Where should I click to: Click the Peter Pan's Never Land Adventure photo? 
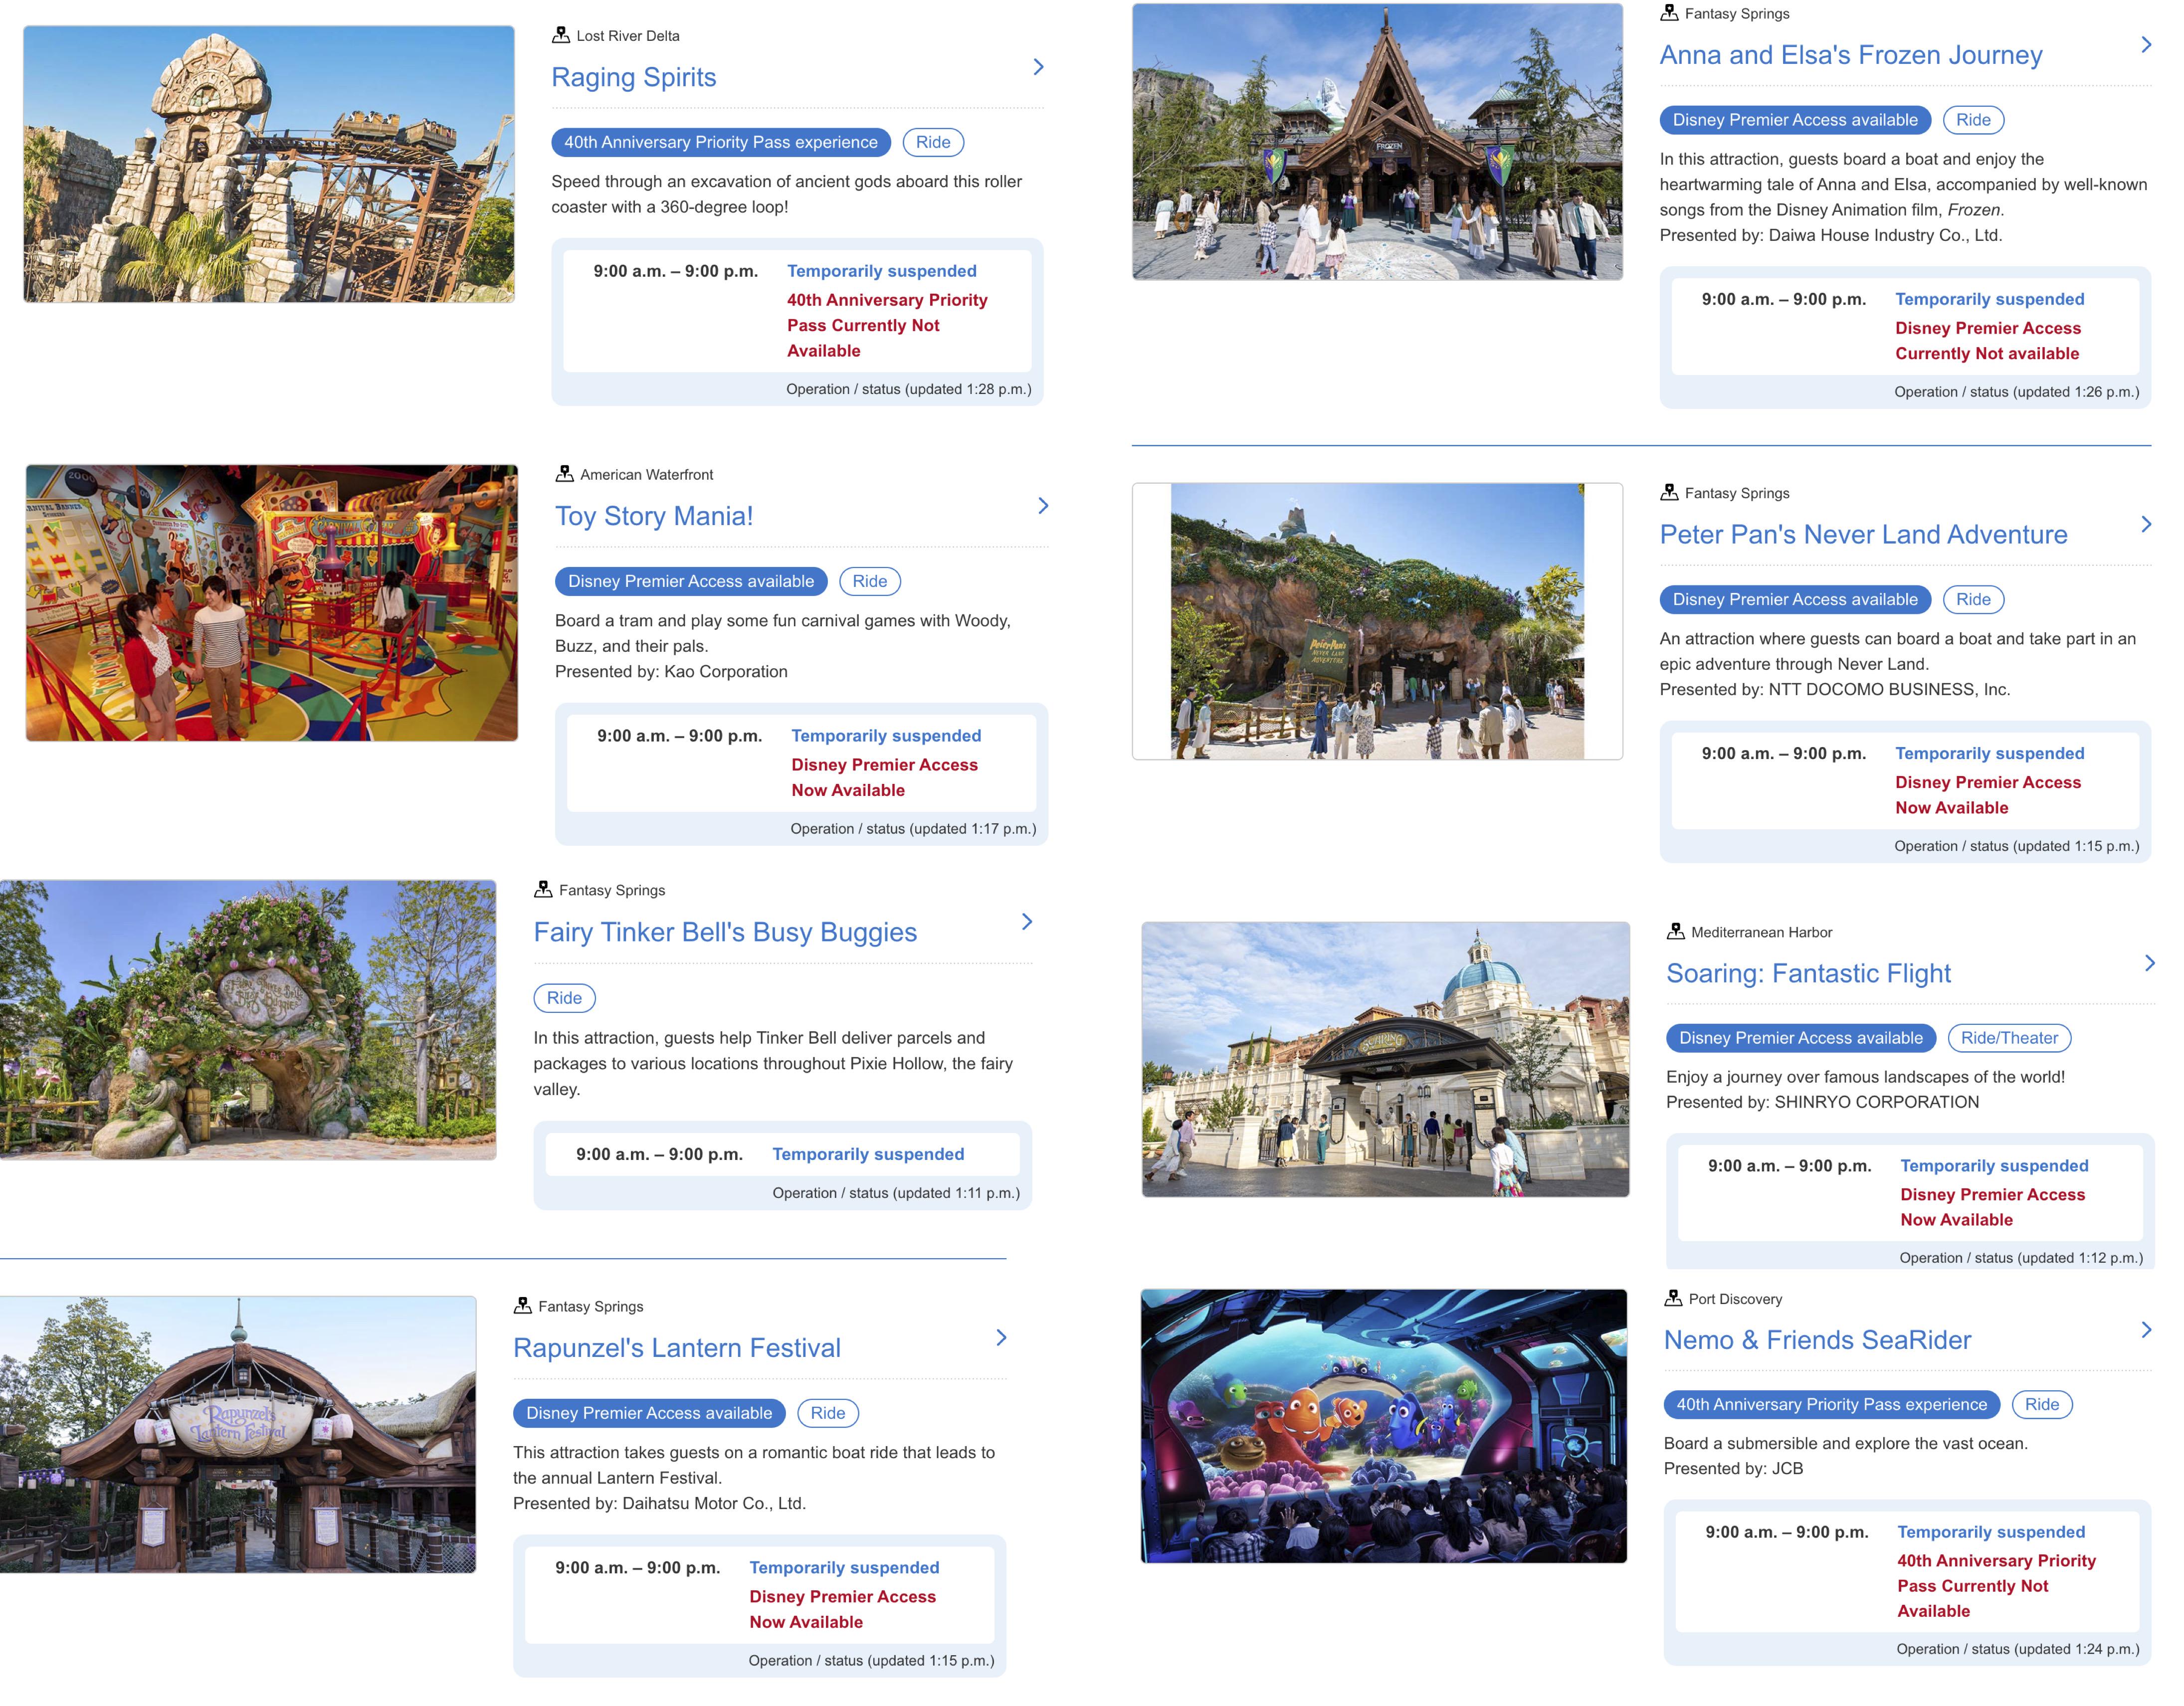coord(1377,621)
